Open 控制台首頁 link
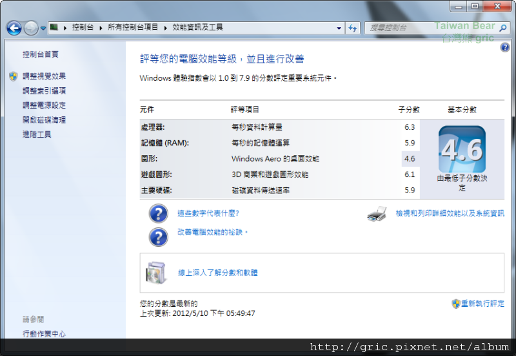This screenshot has height=356, width=516. [x=41, y=54]
